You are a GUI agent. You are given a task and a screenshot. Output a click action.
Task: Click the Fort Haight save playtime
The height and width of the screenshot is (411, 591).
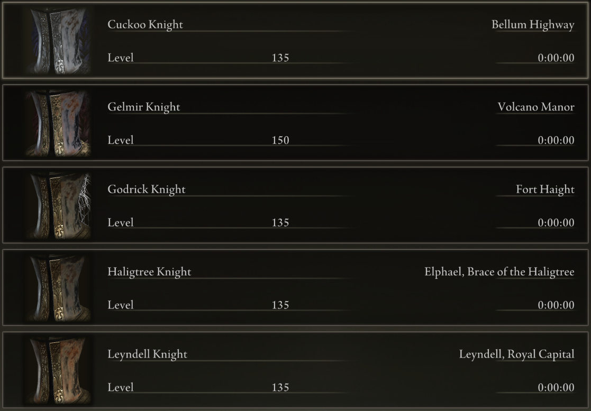point(556,223)
